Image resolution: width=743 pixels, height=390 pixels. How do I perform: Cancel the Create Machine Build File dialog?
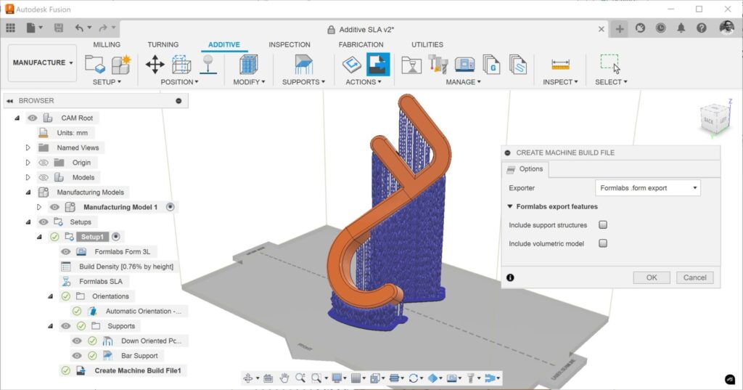click(x=694, y=277)
